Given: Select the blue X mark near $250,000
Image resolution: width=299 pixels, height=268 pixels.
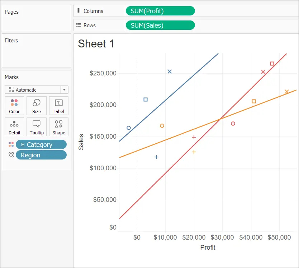Looking at the screenshot, I should pos(170,71).
